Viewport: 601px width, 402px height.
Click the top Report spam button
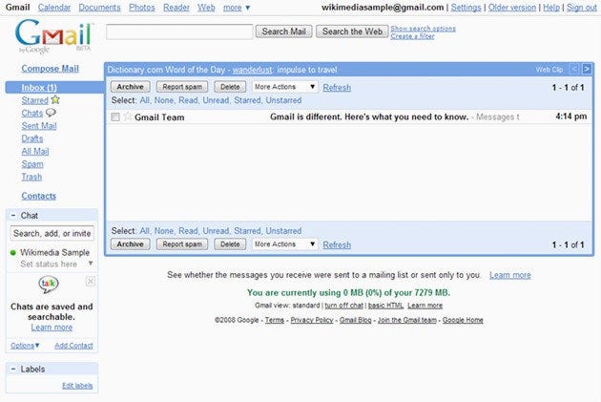182,87
